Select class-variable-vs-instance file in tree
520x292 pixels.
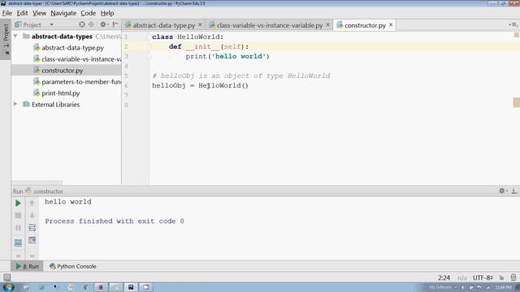pos(78,59)
